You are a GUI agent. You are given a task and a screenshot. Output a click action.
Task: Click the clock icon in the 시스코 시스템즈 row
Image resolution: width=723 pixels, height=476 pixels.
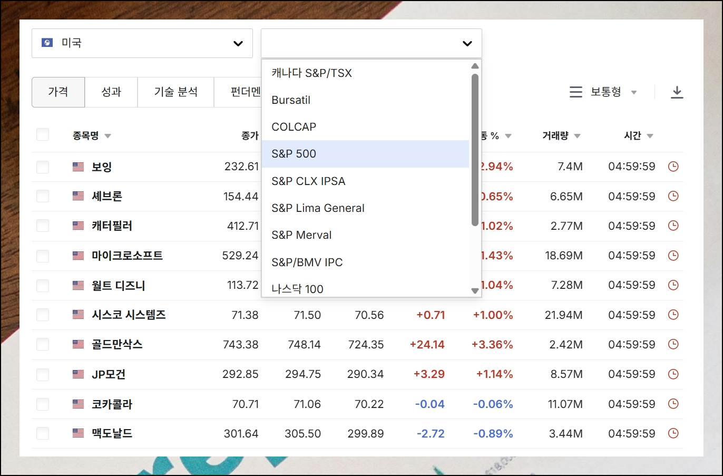(x=673, y=315)
